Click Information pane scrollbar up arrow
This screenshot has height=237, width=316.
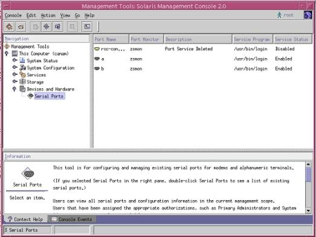pyautogui.click(x=308, y=164)
